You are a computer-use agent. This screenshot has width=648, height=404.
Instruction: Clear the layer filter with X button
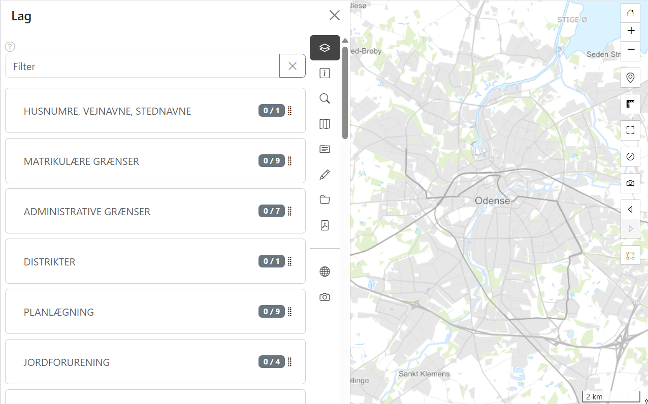click(x=293, y=66)
